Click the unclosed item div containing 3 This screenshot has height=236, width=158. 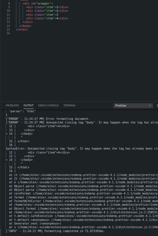click(42, 15)
